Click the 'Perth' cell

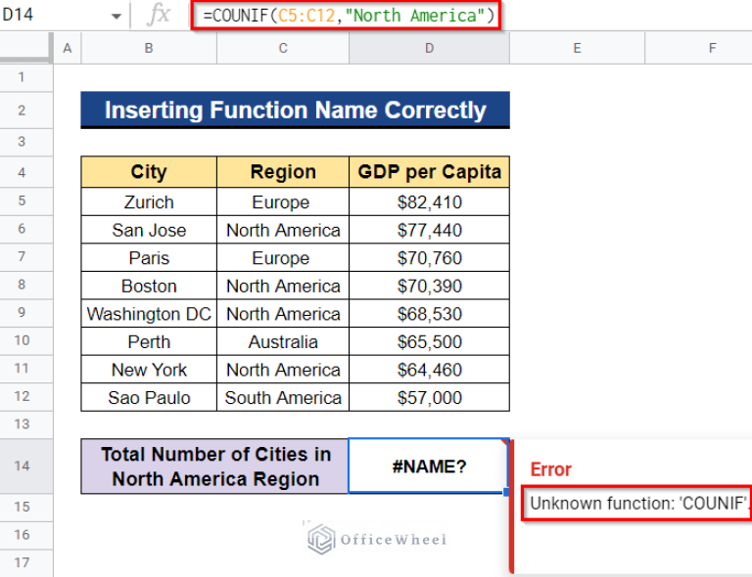149,342
